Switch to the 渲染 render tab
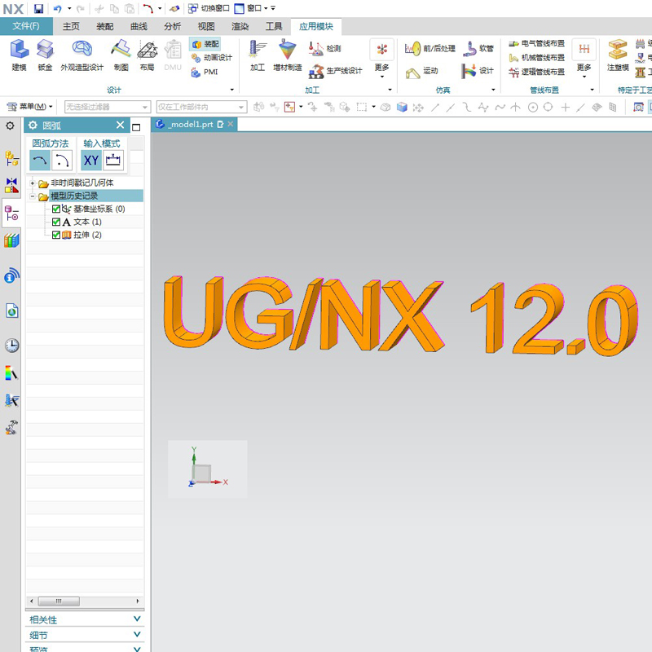 240,26
